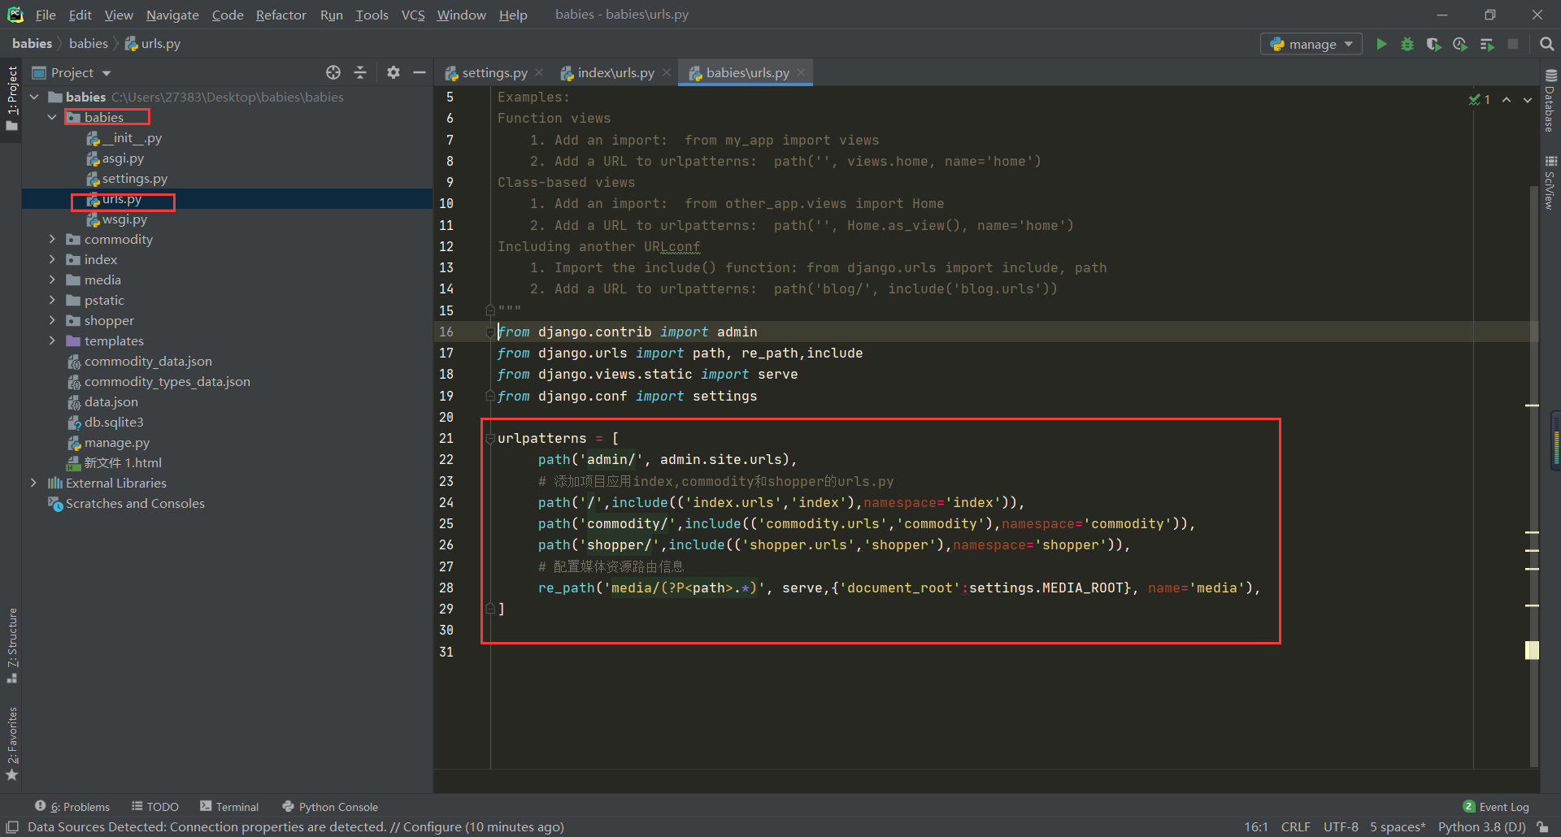The width and height of the screenshot is (1561, 837).
Task: Open the 6: Problems tool window
Action: coord(72,807)
